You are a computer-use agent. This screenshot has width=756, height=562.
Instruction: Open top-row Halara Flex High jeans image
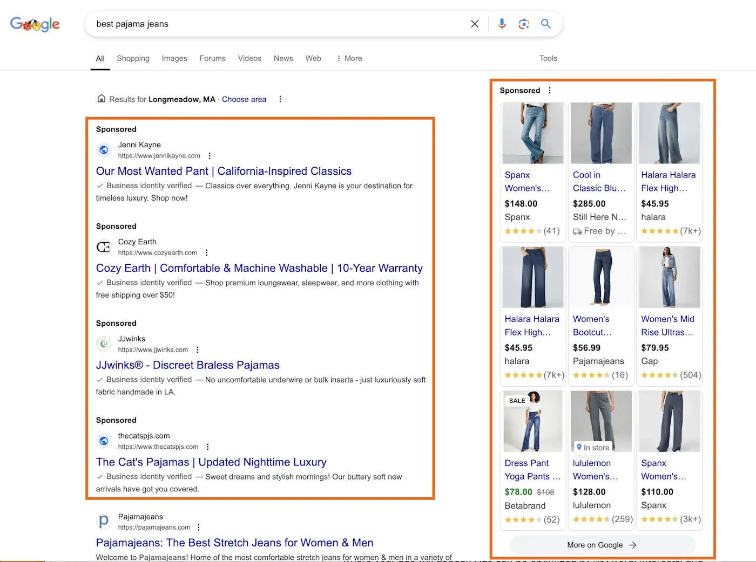pos(670,133)
